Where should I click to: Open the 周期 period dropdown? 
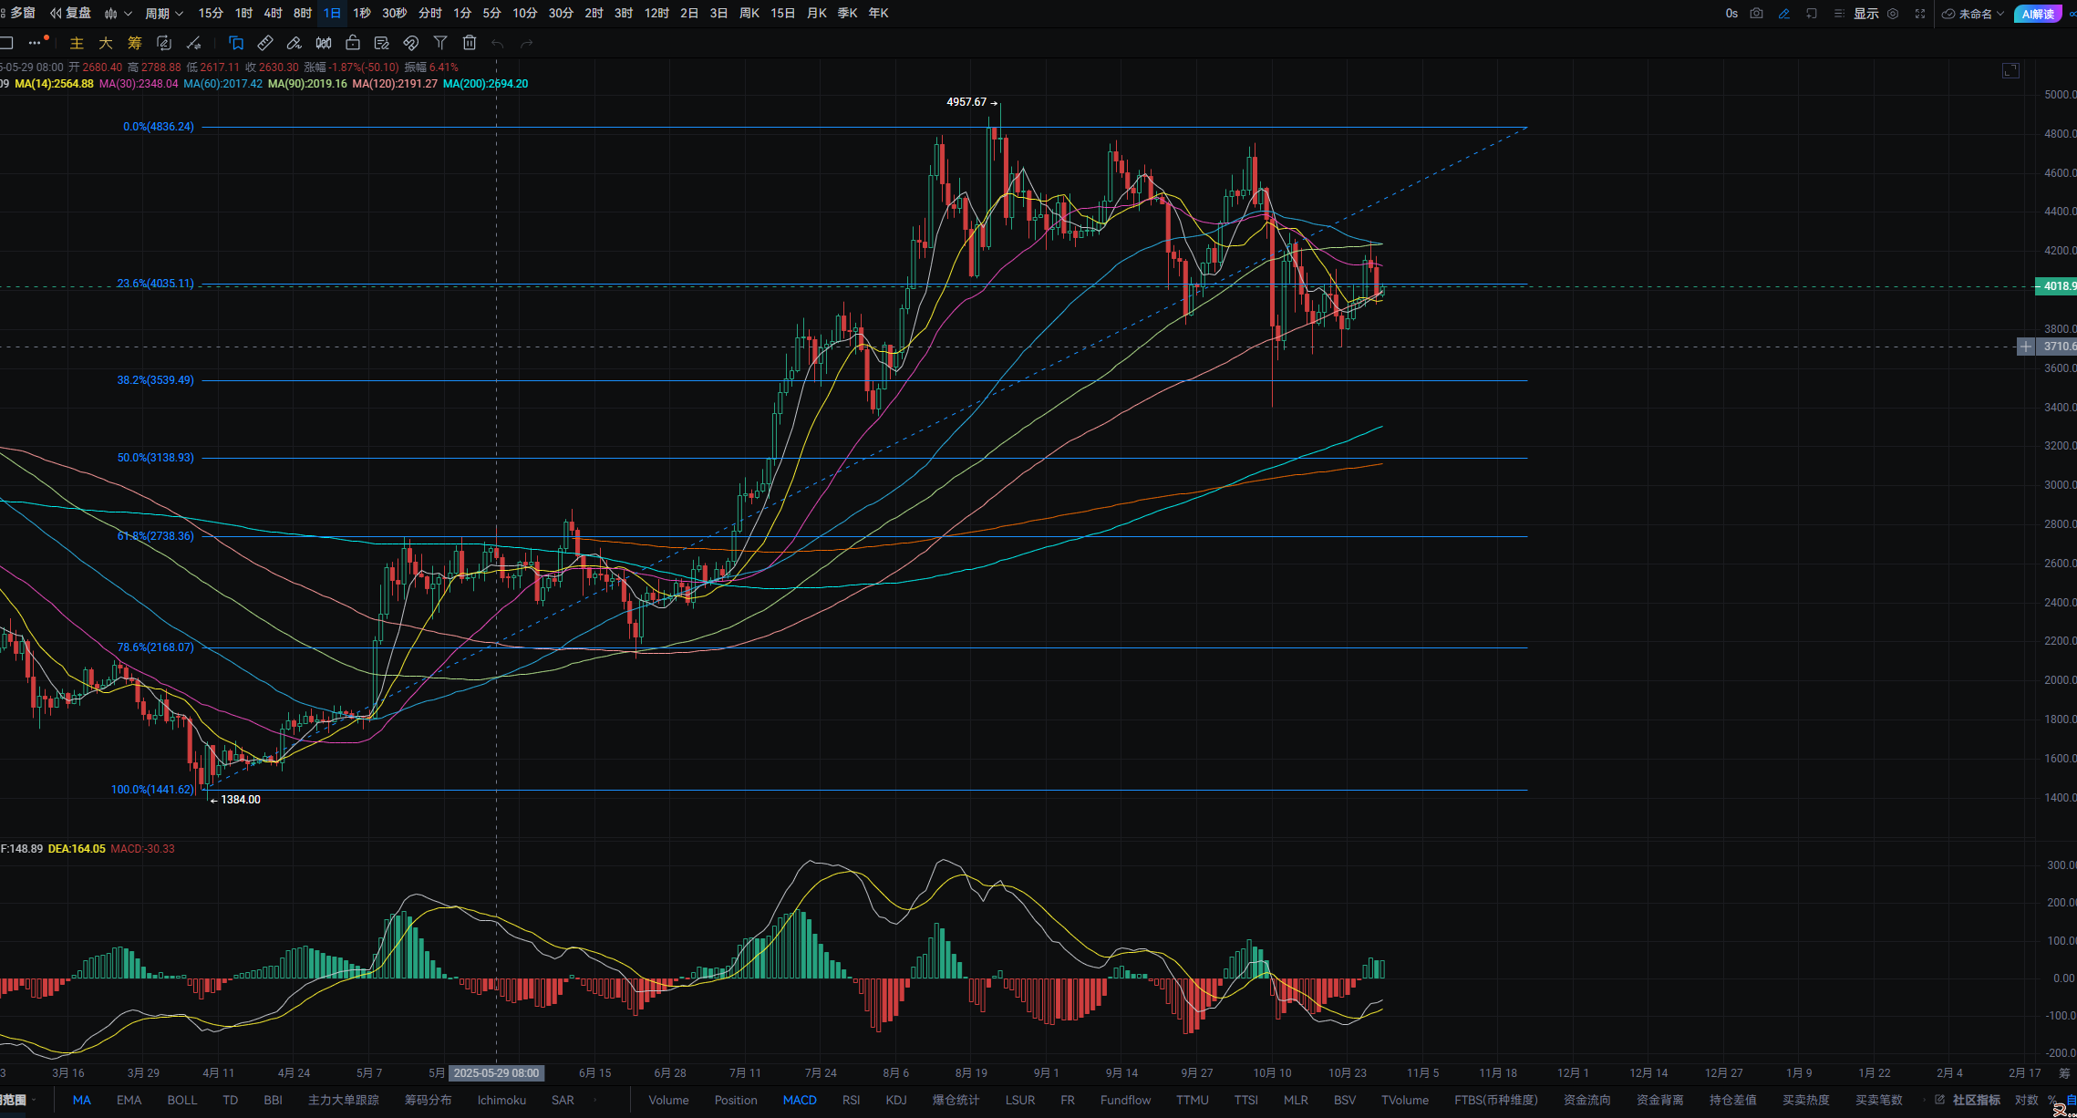coord(164,14)
